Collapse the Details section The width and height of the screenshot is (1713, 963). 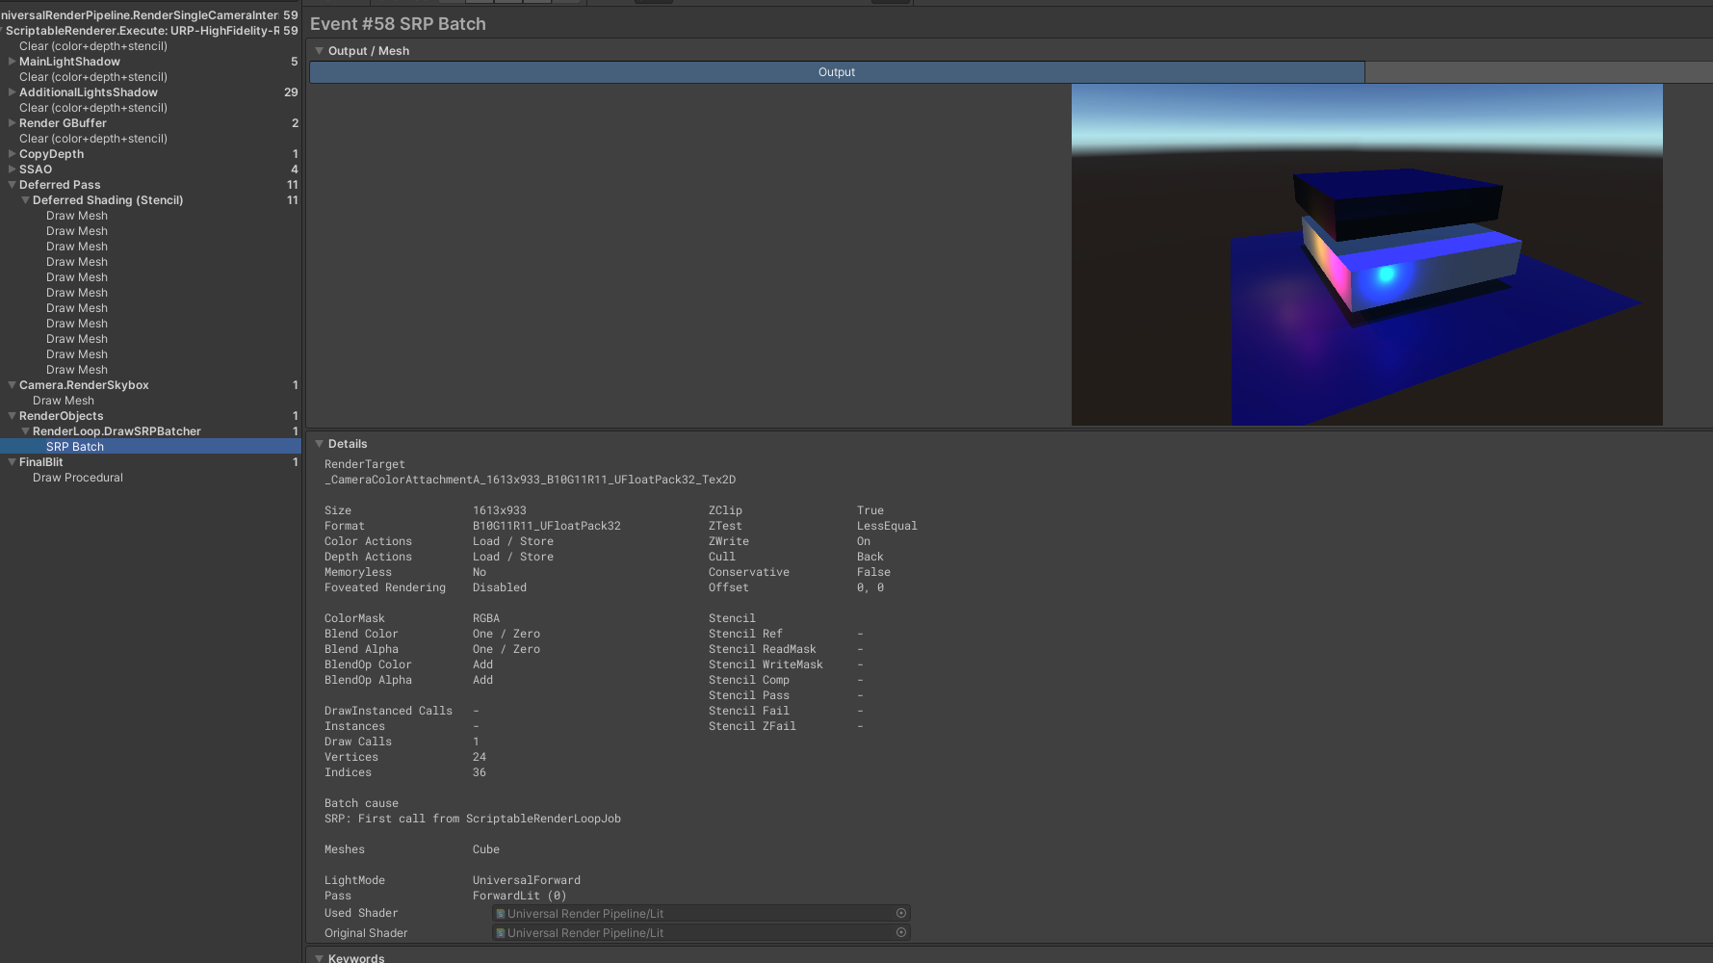pyautogui.click(x=319, y=444)
